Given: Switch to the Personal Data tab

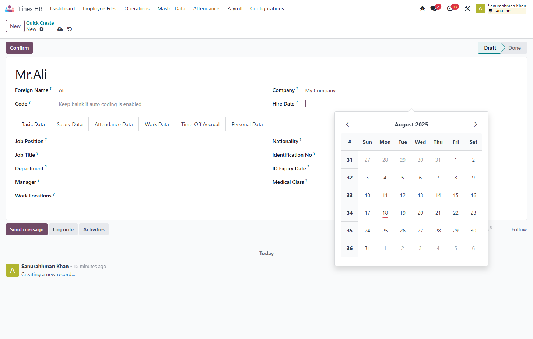Looking at the screenshot, I should coord(247,124).
